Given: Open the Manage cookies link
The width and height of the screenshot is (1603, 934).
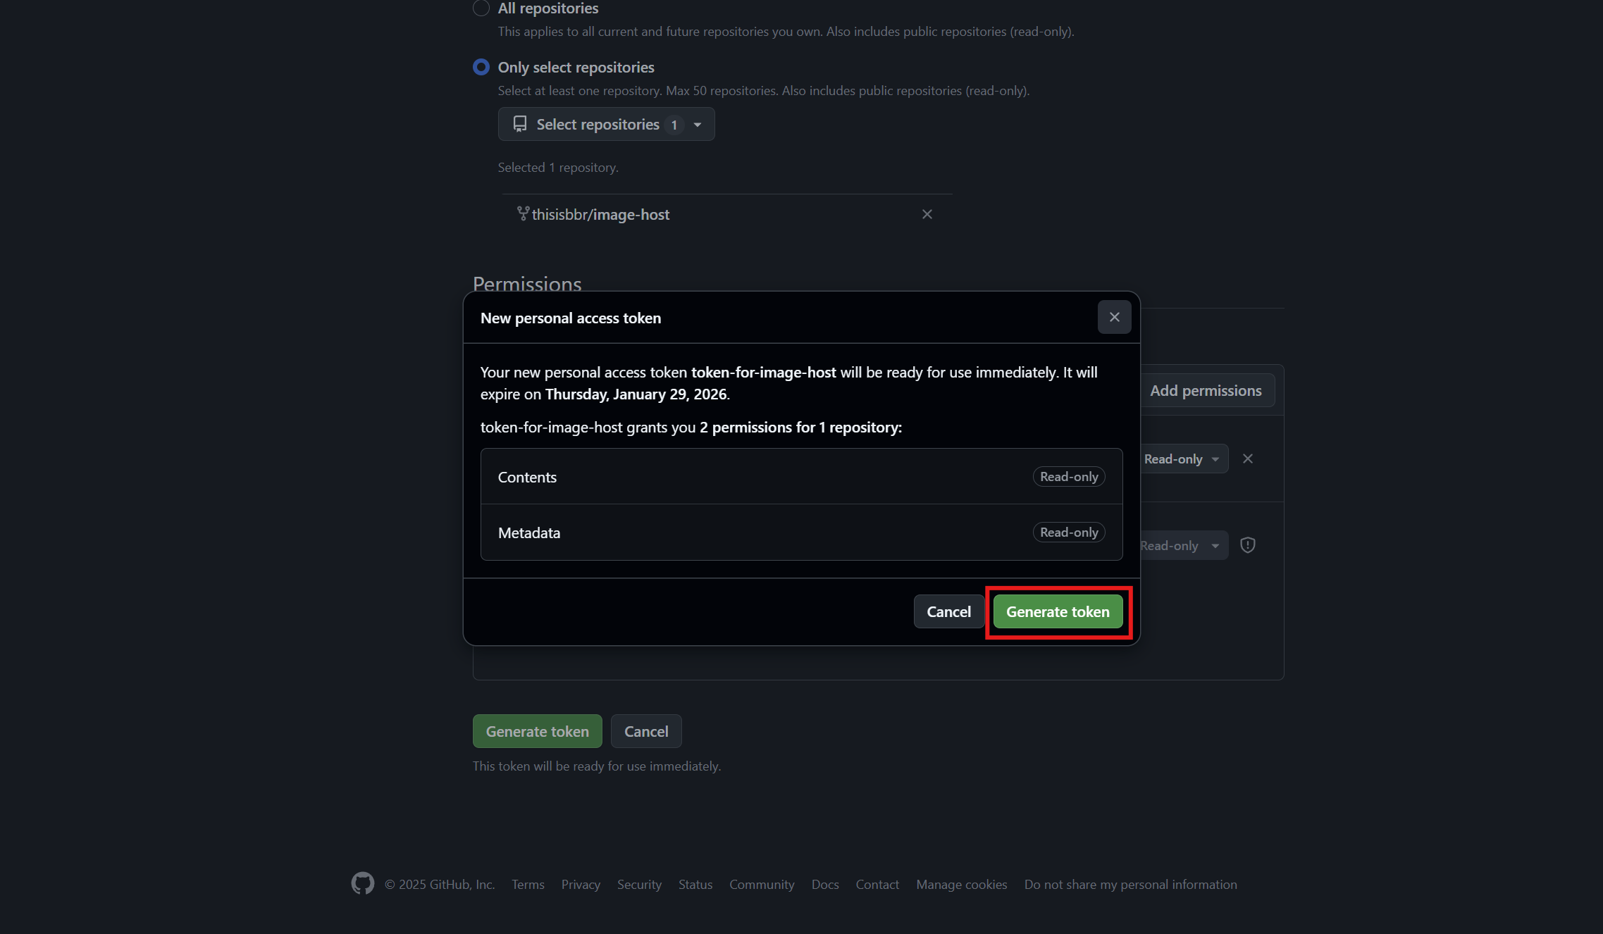Looking at the screenshot, I should (961, 884).
